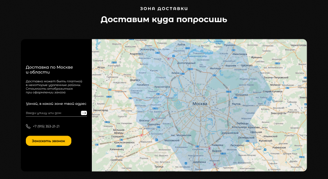
Task: Click 'Видное' label on the map
Action: pyautogui.click(x=216, y=151)
